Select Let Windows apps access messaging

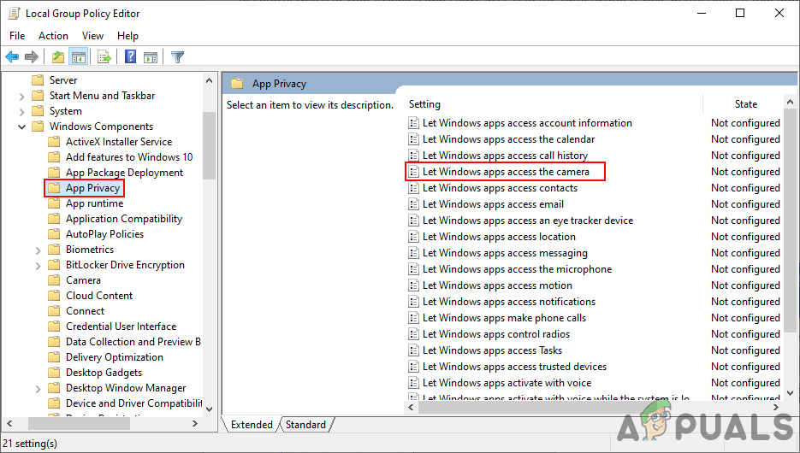tap(505, 253)
